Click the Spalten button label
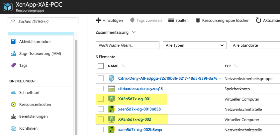The width and height of the screenshot is (280, 135). pyautogui.click(x=182, y=21)
